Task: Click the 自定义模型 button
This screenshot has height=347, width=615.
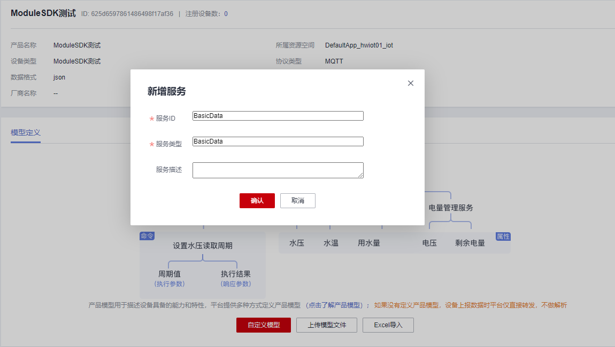Action: tap(263, 325)
